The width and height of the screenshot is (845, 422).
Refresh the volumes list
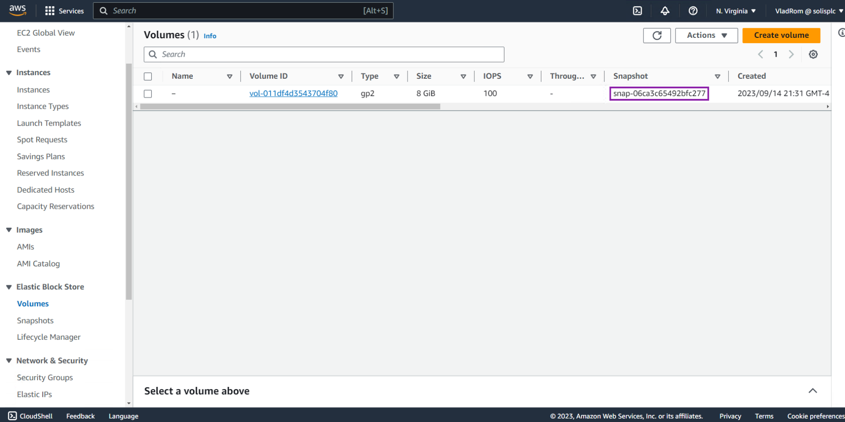point(657,36)
